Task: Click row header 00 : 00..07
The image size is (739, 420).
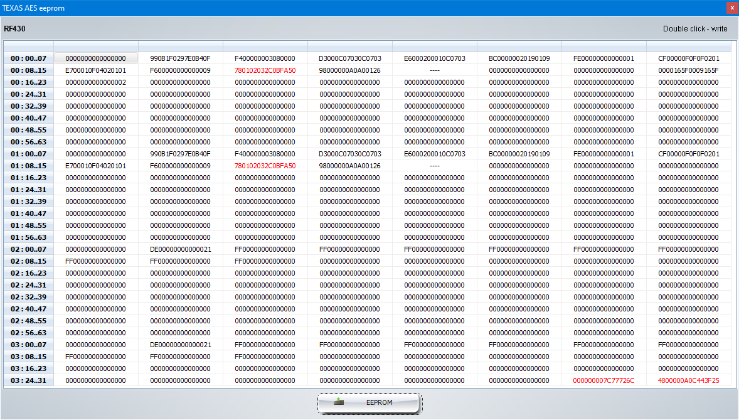Action: (x=29, y=58)
